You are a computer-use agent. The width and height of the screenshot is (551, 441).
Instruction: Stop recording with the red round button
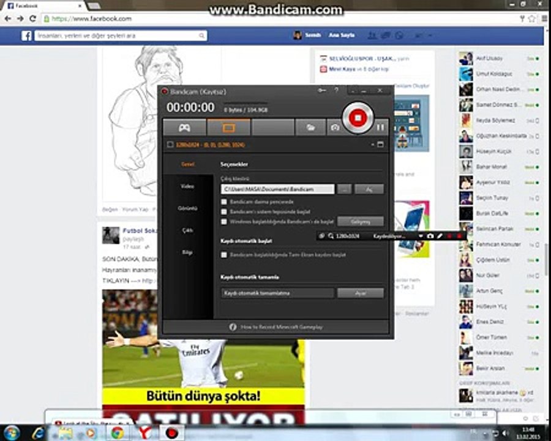(358, 118)
